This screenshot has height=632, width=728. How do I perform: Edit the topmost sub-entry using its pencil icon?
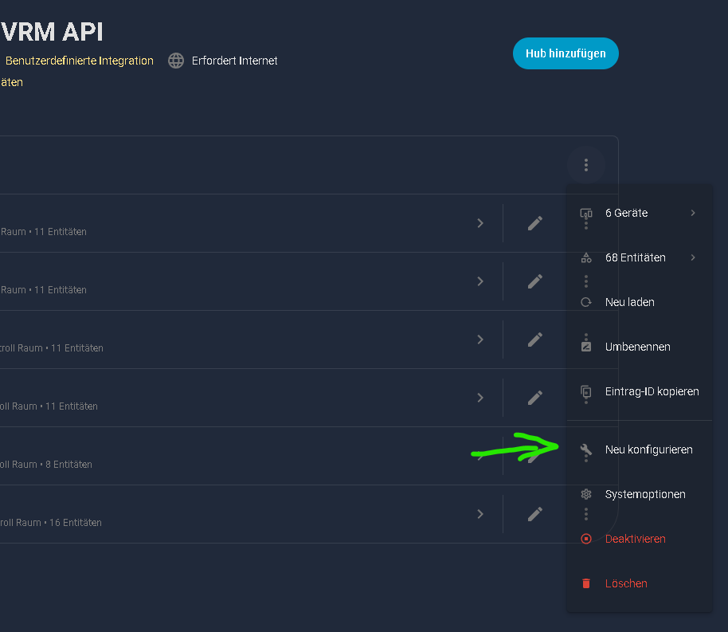pos(535,223)
